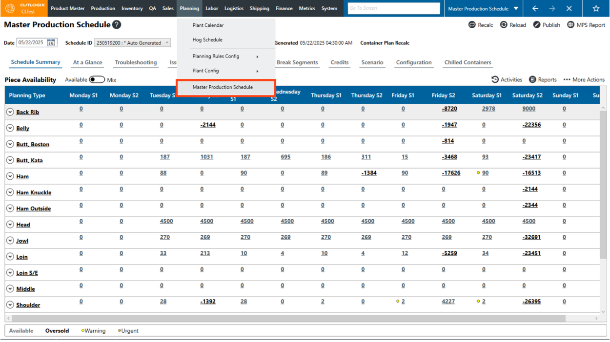This screenshot has height=342, width=610.
Task: Navigate back with left arrow icon
Action: coord(535,9)
